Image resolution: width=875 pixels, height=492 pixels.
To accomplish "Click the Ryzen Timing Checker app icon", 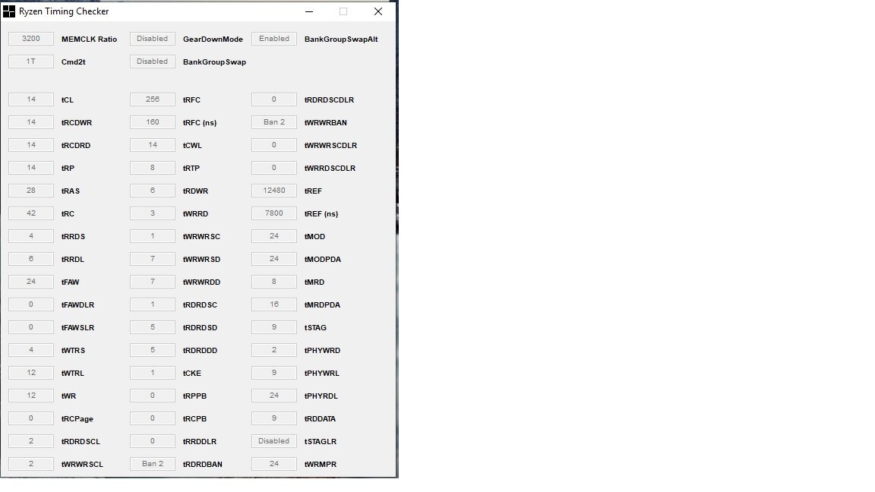I will click(x=9, y=11).
